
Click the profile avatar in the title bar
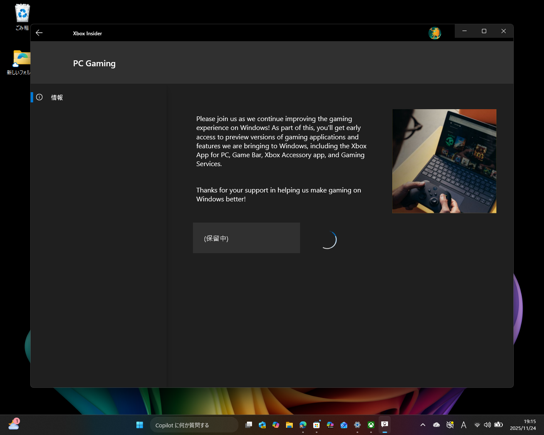pos(435,33)
